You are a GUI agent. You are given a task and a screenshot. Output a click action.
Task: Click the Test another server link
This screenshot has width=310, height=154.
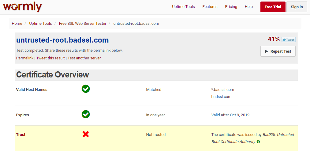pos(84,58)
